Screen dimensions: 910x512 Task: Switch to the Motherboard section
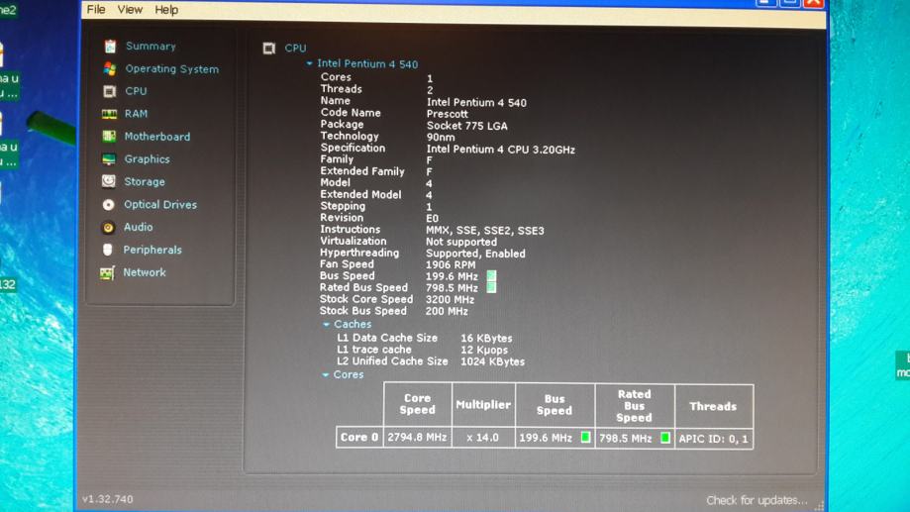coord(157,137)
